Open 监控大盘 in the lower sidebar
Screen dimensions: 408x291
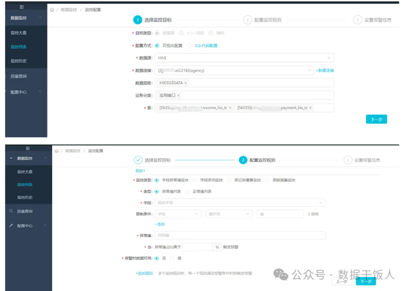pyautogui.click(x=25, y=172)
